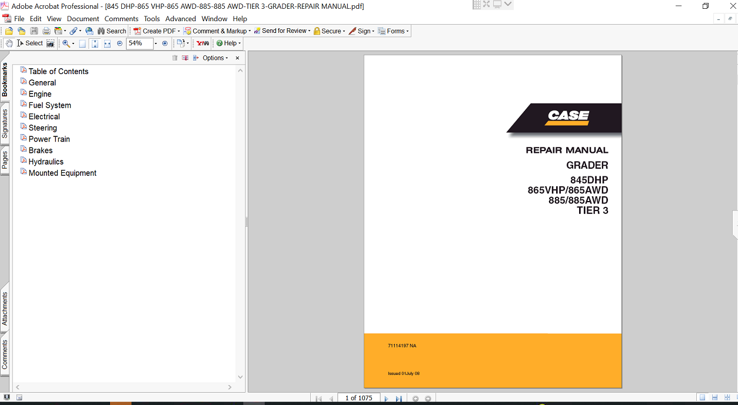Select the Hand tool

(9, 43)
